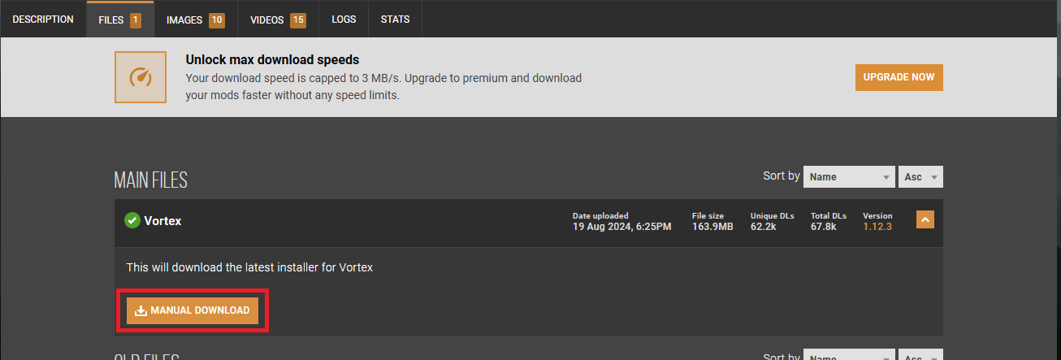
Task: Click the Images tab count badge showing 10
Action: (217, 20)
